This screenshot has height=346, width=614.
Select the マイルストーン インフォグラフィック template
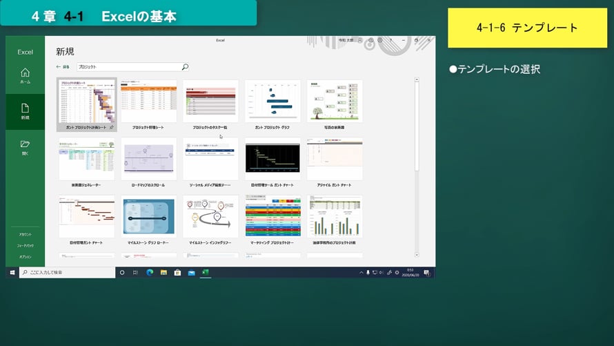(210, 220)
